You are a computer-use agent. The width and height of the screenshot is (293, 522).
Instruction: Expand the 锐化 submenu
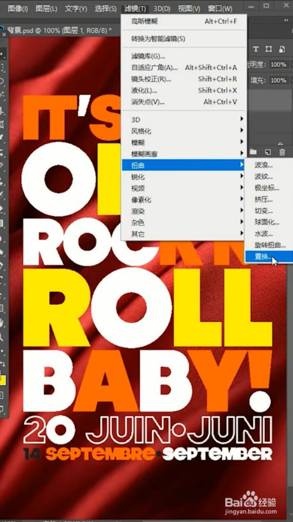(x=184, y=177)
